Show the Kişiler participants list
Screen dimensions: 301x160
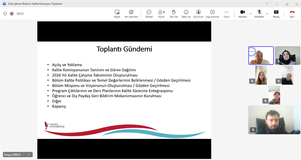pos(161,13)
